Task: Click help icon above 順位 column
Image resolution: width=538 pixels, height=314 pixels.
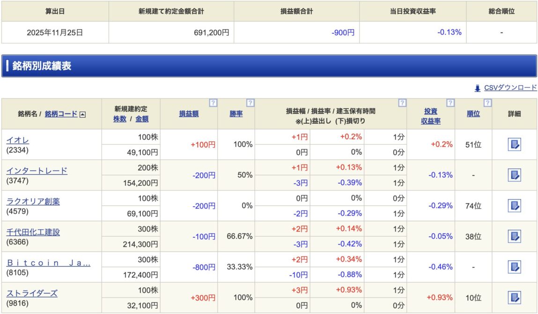Action: point(487,103)
